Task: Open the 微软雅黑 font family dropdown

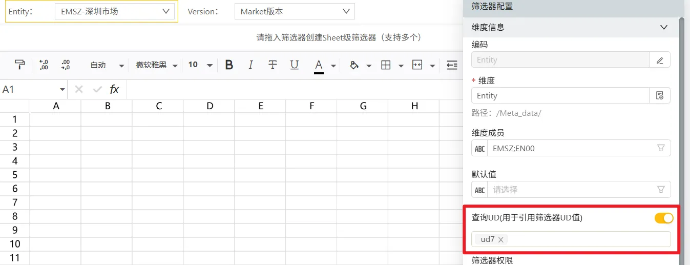Action: tap(156, 65)
